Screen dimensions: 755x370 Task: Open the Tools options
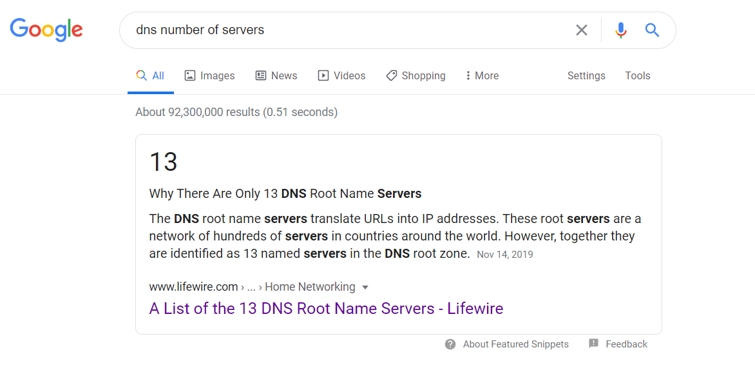638,75
